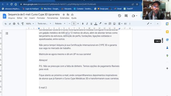Open the text alignment dropdown

[x=120, y=24]
